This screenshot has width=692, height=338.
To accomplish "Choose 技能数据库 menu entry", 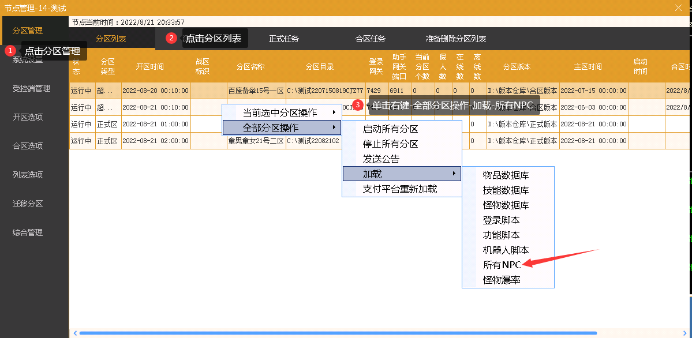I will coord(506,190).
